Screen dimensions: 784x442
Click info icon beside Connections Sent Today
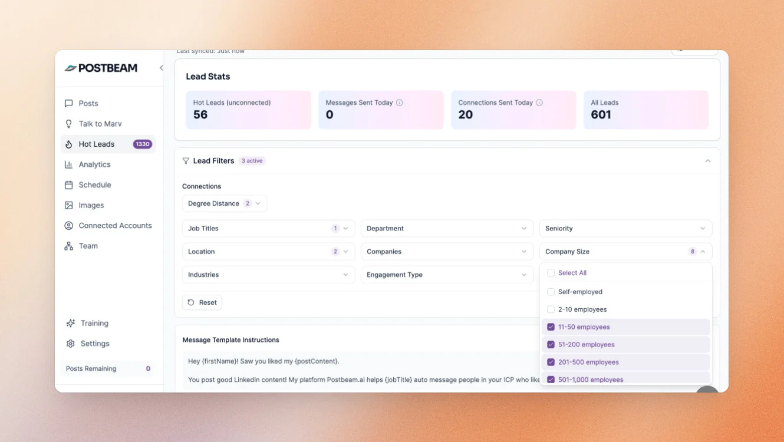(x=539, y=103)
